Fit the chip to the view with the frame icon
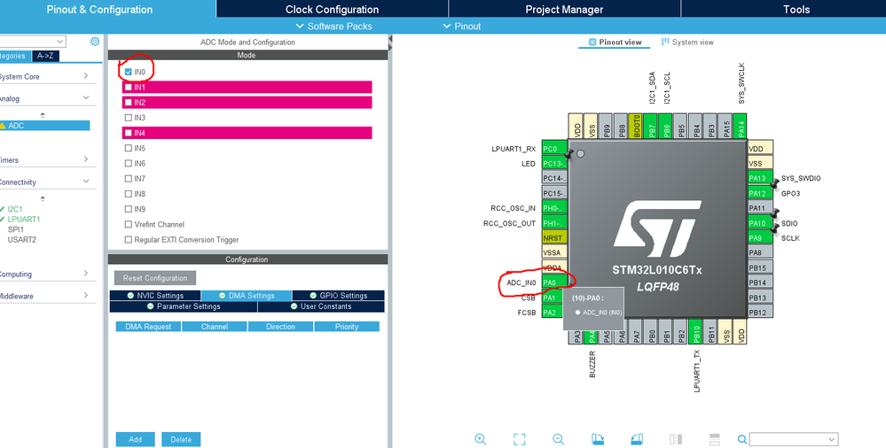The image size is (886, 448). pyautogui.click(x=520, y=439)
